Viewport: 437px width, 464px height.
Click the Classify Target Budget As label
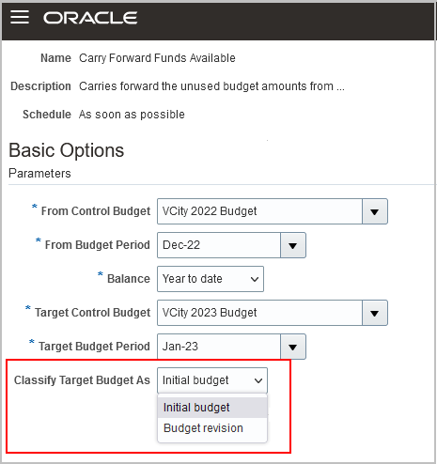pos(82,380)
